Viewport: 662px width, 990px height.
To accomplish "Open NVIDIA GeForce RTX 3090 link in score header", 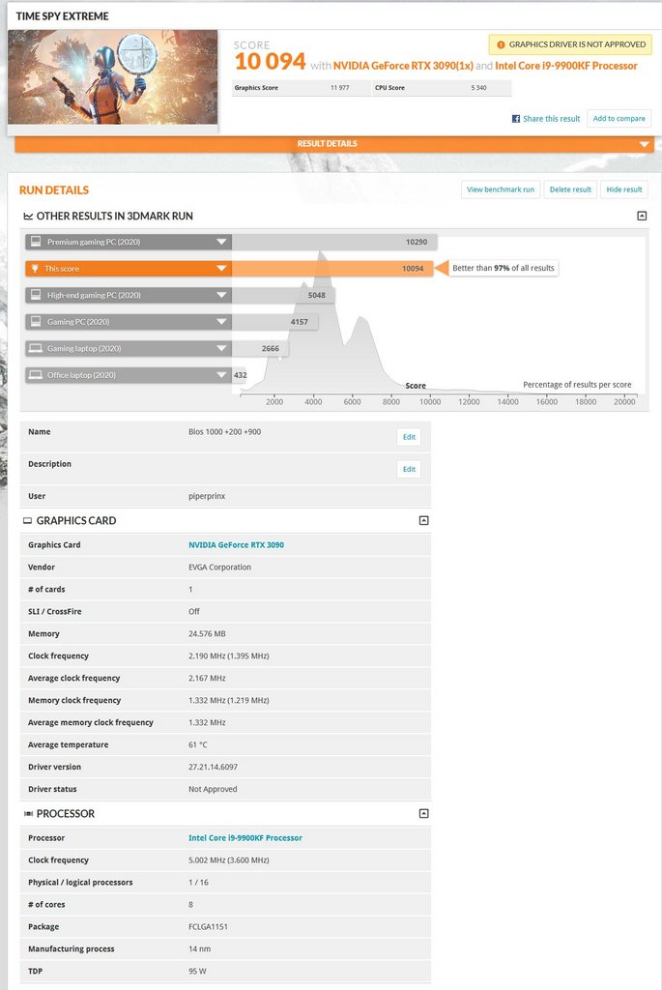I will click(x=403, y=66).
